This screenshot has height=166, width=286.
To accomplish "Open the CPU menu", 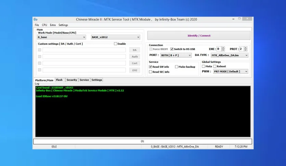I will [x=44, y=25].
